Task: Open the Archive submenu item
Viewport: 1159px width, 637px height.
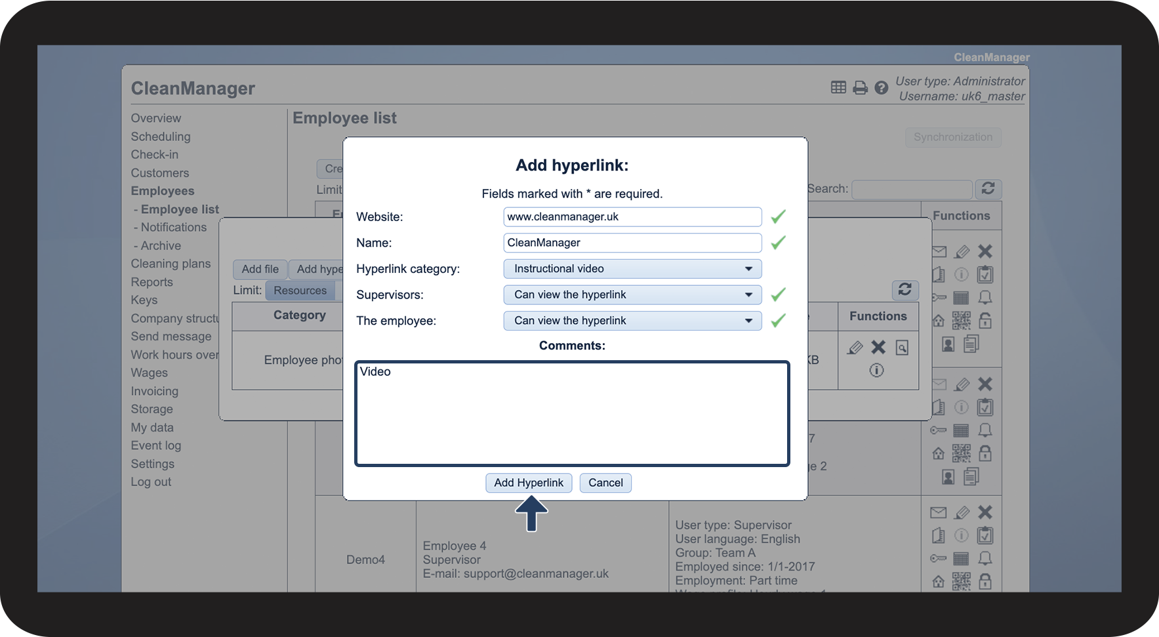Action: (x=161, y=246)
